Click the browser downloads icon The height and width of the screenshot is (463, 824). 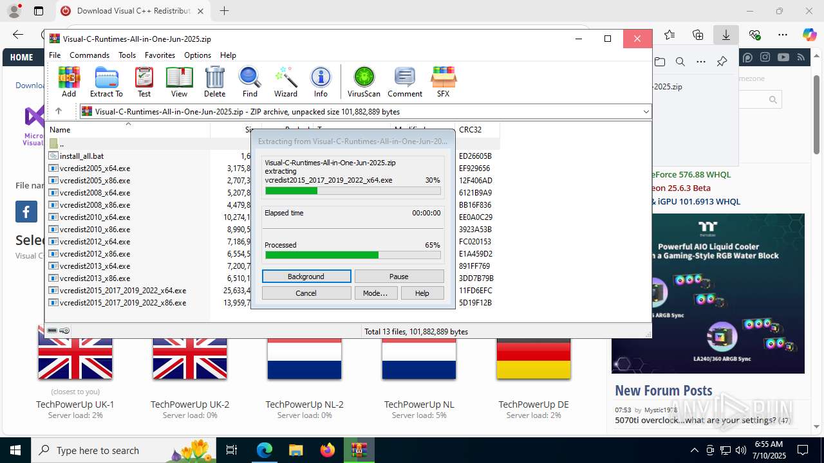coord(726,35)
